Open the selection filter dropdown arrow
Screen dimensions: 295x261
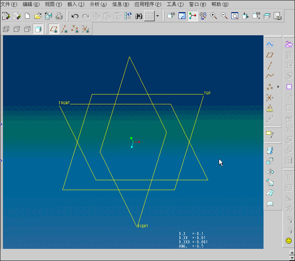coord(158,16)
